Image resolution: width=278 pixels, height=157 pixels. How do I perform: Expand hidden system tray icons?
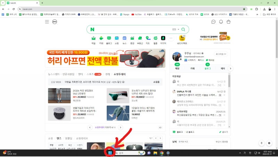[x=240, y=153]
